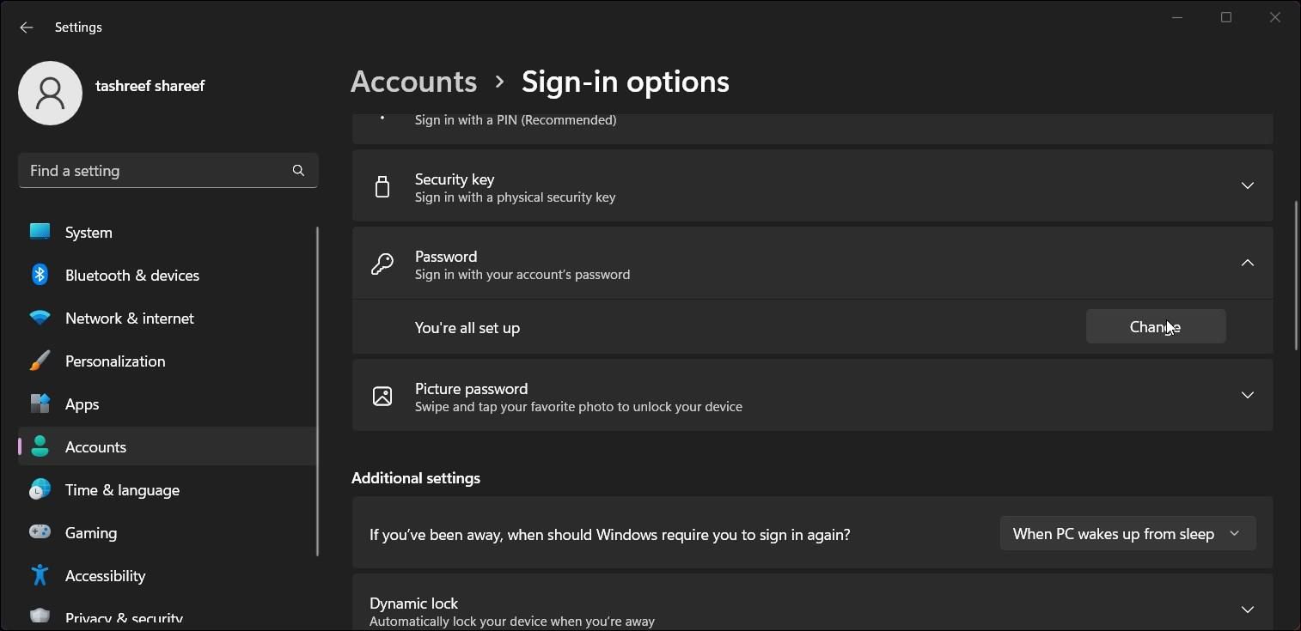Select Accounts in the sidebar menu
The height and width of the screenshot is (631, 1301).
coord(95,446)
